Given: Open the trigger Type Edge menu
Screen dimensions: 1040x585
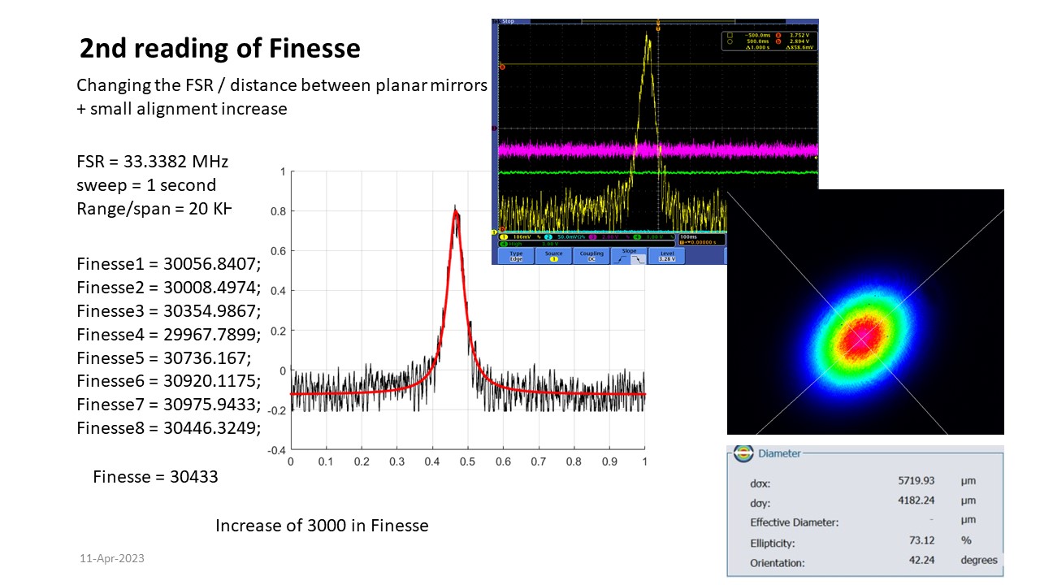Looking at the screenshot, I should (x=515, y=256).
